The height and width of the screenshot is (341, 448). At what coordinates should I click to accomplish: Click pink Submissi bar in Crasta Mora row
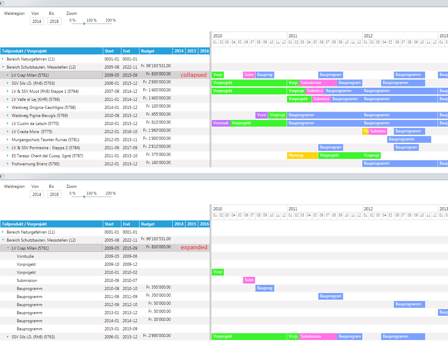(x=378, y=131)
